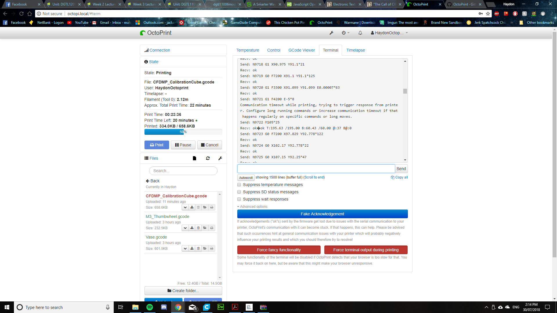The width and height of the screenshot is (557, 313).
Task: Pause the current print job
Action: (x=183, y=145)
